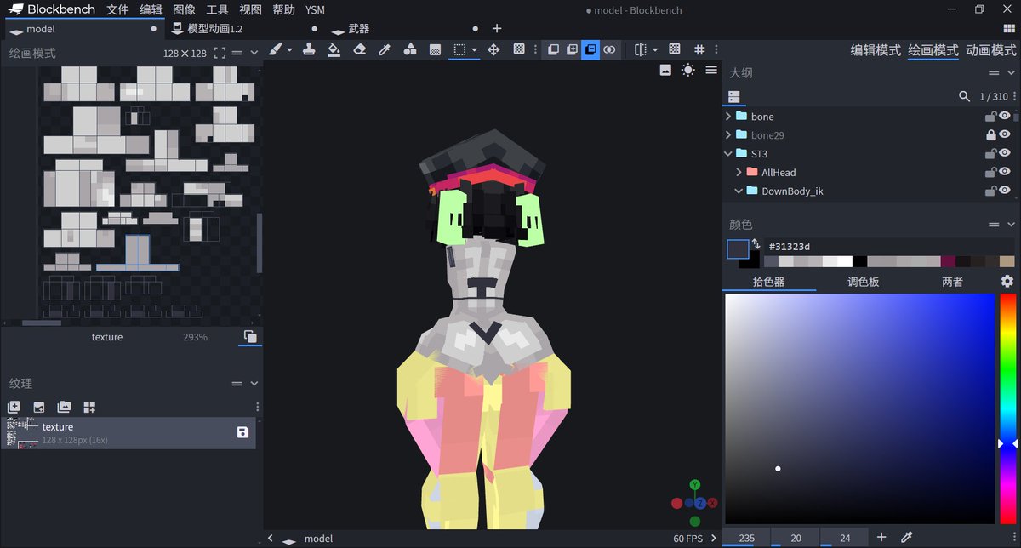The height and width of the screenshot is (548, 1021).
Task: Collapse the color panel chevron
Action: pyautogui.click(x=1011, y=225)
